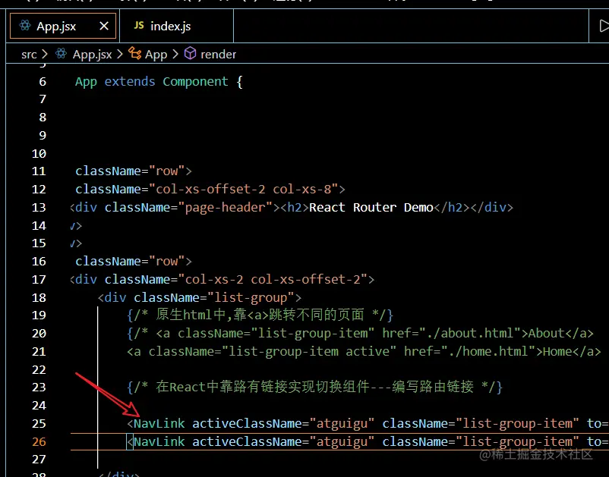Image resolution: width=609 pixels, height=477 pixels.
Task: Expand the chevron after App.jsx in breadcrumb
Action: pyautogui.click(x=120, y=54)
